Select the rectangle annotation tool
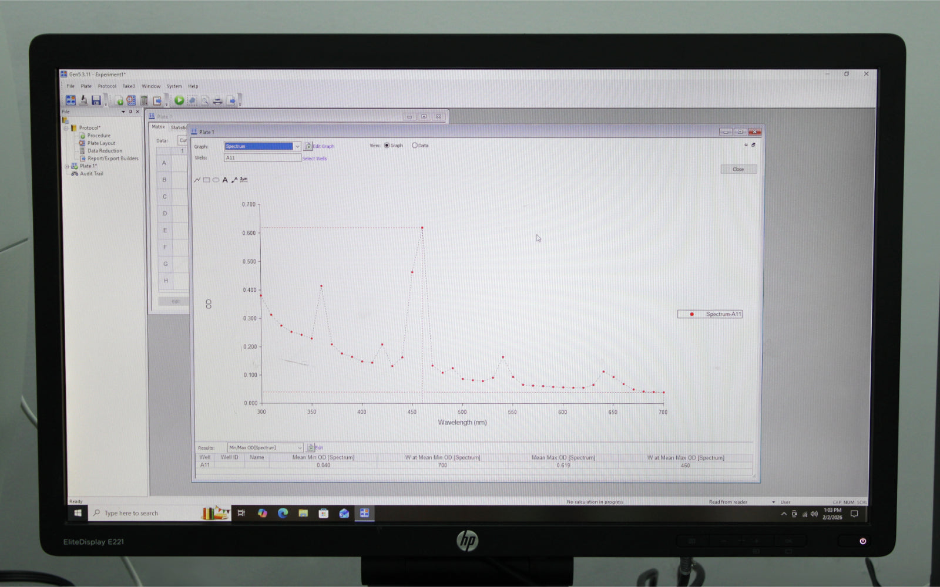The width and height of the screenshot is (940, 587). tap(207, 180)
